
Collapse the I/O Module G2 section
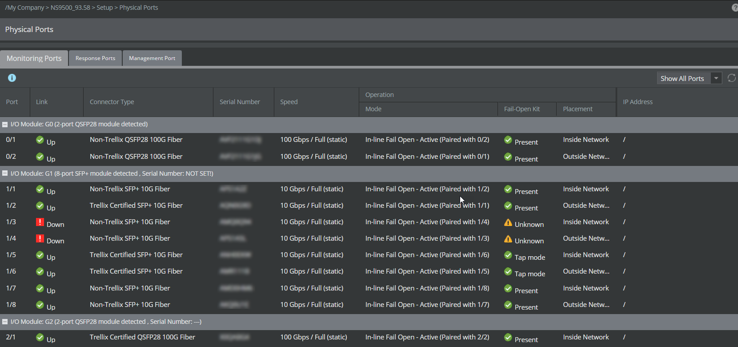(5, 322)
